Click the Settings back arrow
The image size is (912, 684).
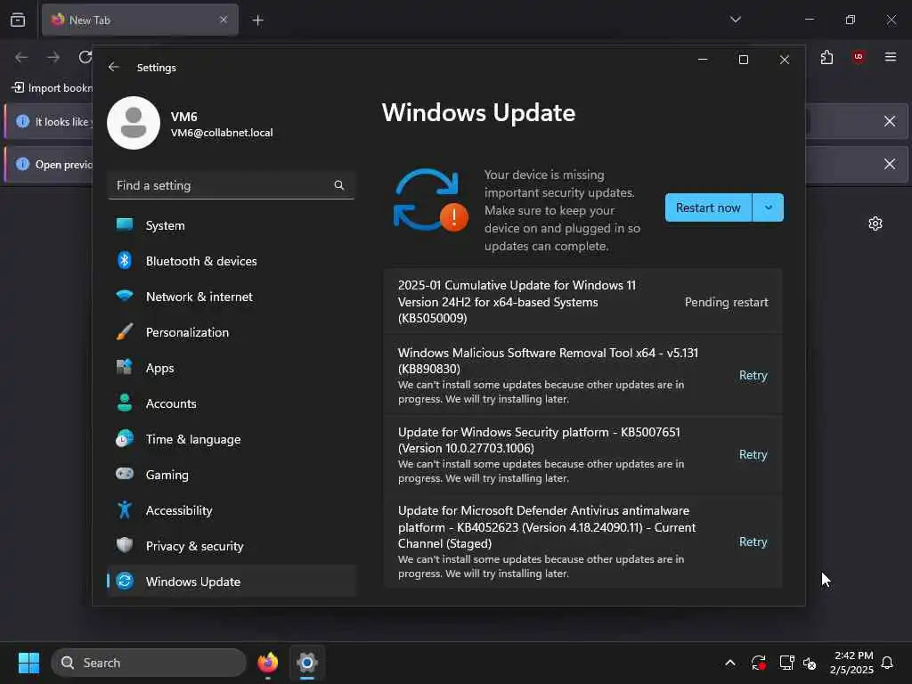point(114,67)
